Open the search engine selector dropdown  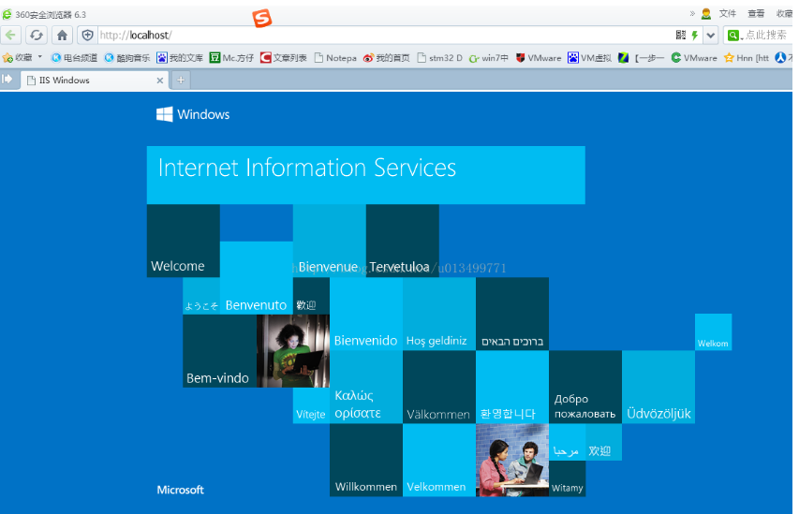734,36
